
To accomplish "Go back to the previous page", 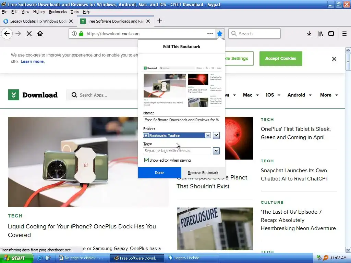I will coord(7,34).
